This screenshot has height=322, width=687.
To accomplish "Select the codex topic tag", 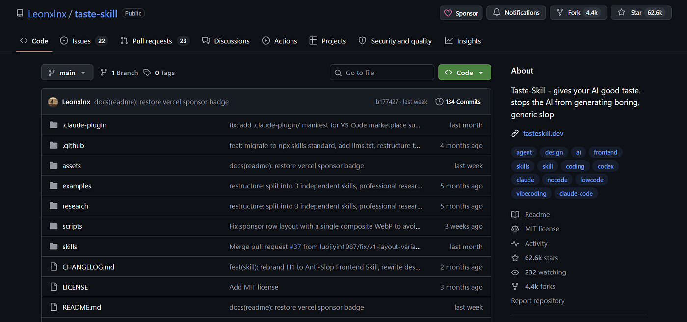I will point(606,166).
